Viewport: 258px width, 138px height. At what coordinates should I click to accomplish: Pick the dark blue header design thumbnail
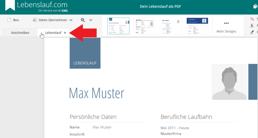coord(197,26)
